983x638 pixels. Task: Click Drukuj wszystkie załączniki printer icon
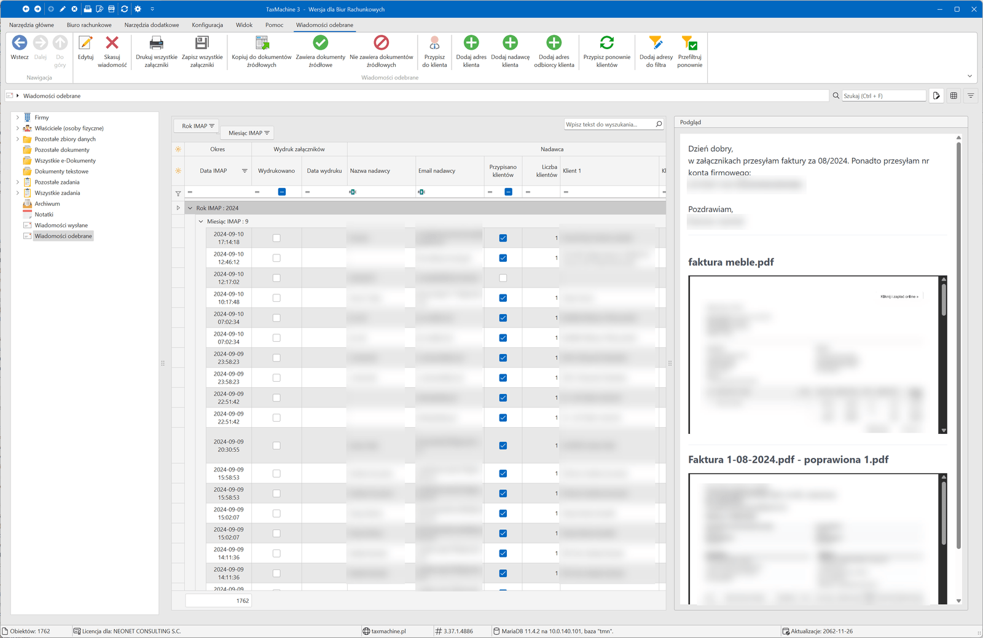pyautogui.click(x=157, y=43)
